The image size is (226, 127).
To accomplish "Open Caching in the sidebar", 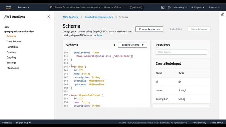I will (x=11, y=58).
